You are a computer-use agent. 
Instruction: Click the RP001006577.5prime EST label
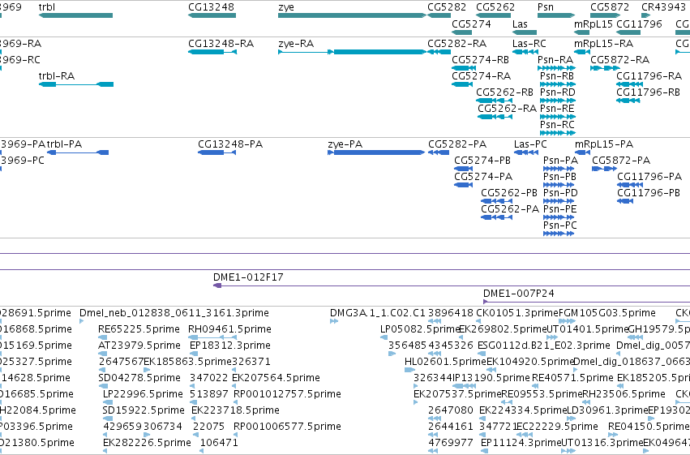pyautogui.click(x=287, y=427)
